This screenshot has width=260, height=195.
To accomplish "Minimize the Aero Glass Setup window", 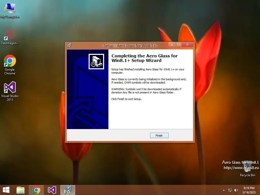I will click(x=172, y=44).
